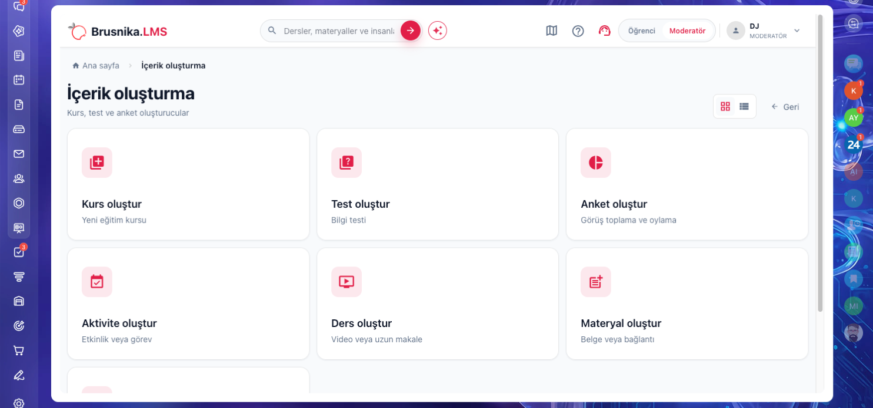Open the help question mark icon
The height and width of the screenshot is (408, 873).
pos(578,31)
